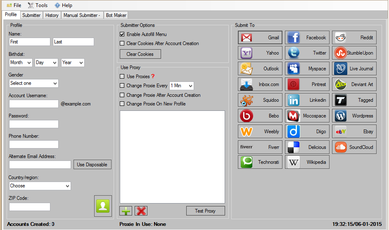Open the 1 Min proxy interval dropdown
The image size is (389, 230).
coord(182,86)
